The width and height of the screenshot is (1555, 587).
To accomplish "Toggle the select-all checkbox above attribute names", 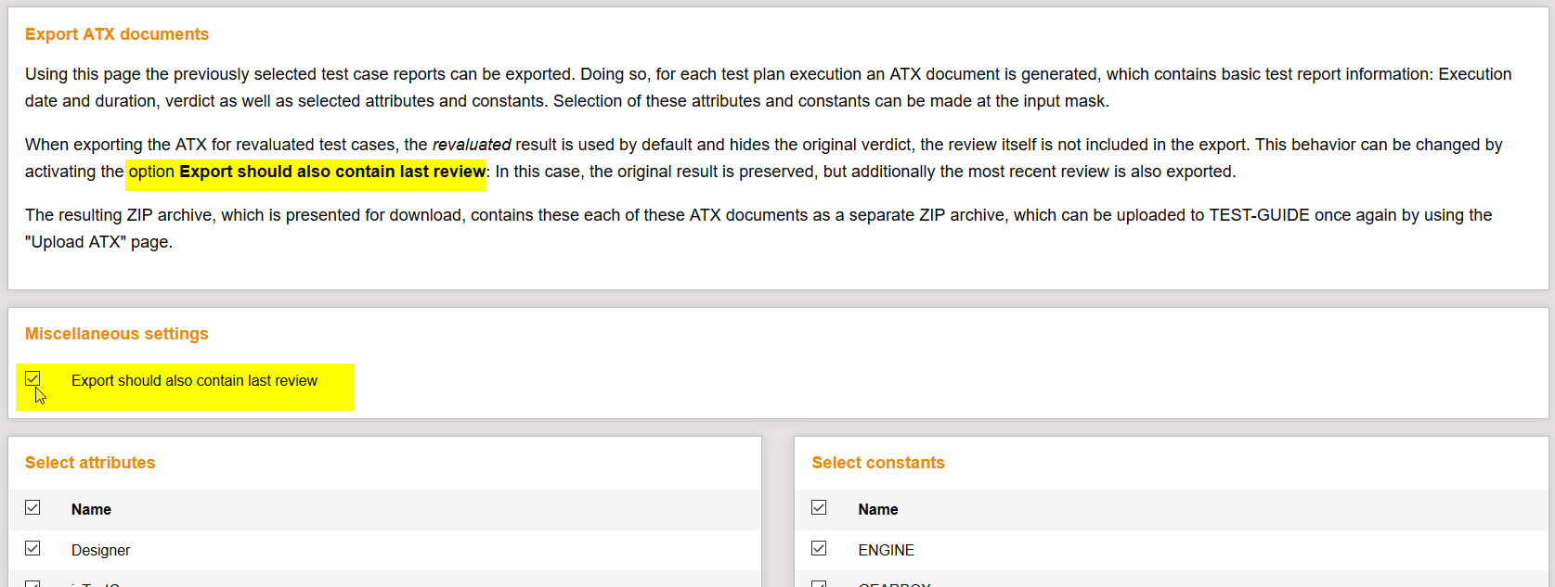I will 32,507.
